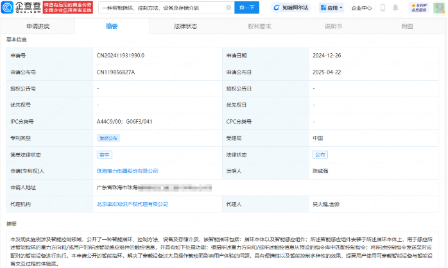Click the CPC分类号 label cell
Image resolution: width=448 pixels, height=268 pixels.
pos(266,122)
